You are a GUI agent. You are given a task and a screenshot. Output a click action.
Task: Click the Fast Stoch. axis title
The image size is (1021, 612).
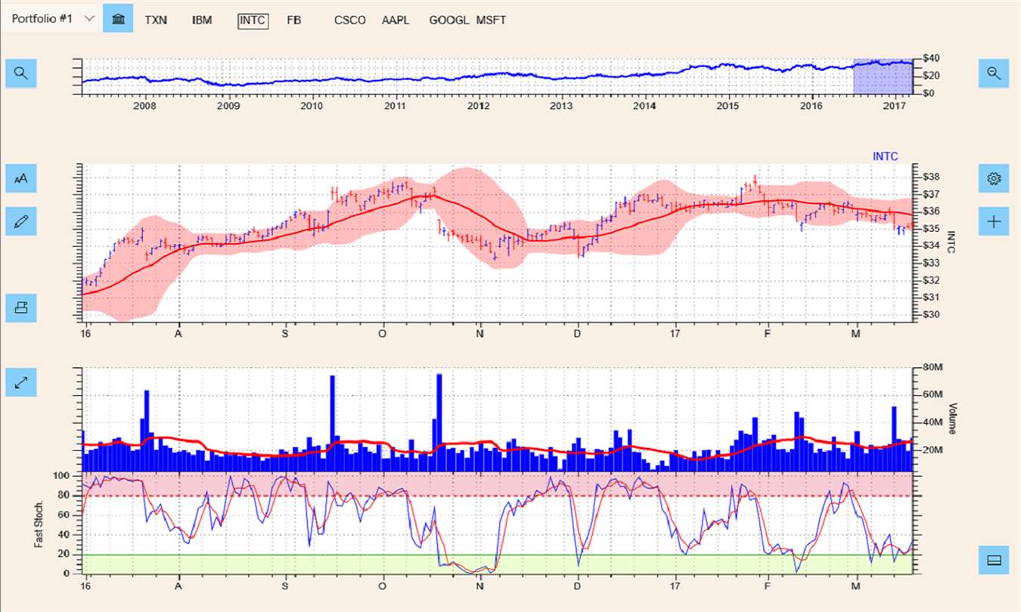point(39,524)
